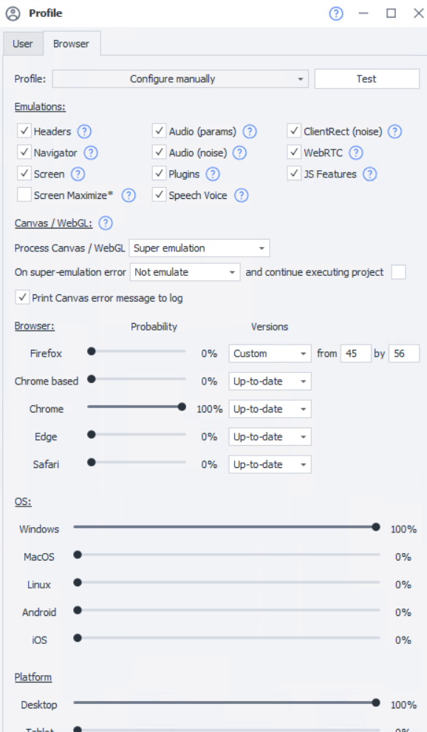The height and width of the screenshot is (732, 427).
Task: Click help icon beside Canvas / WebGL
Action: pyautogui.click(x=106, y=223)
